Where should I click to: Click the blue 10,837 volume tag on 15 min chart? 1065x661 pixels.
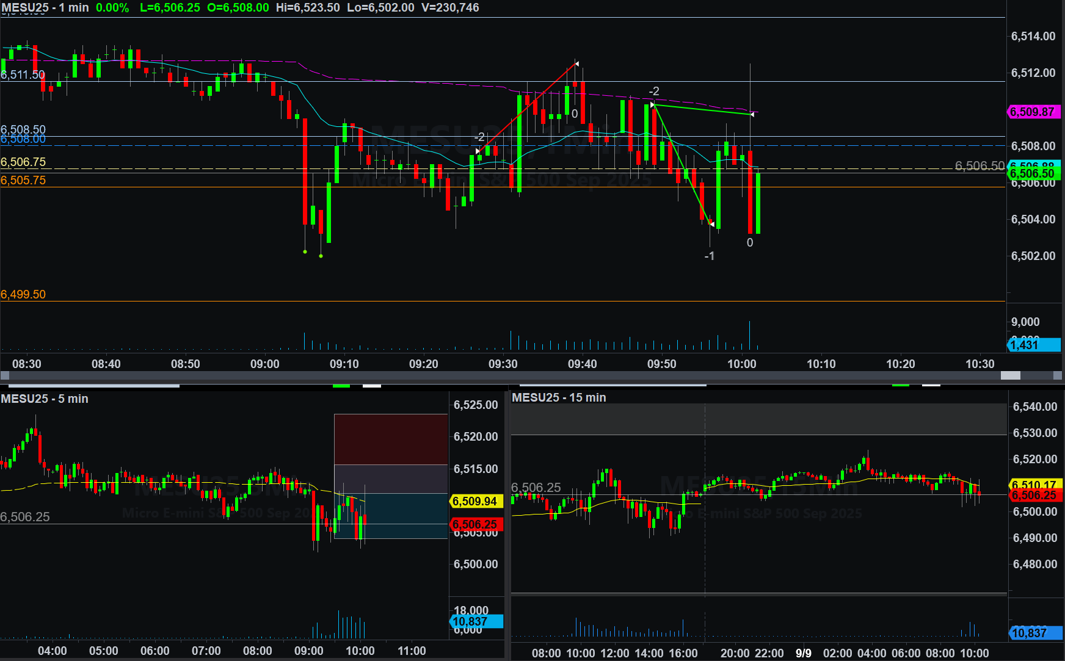point(1033,633)
